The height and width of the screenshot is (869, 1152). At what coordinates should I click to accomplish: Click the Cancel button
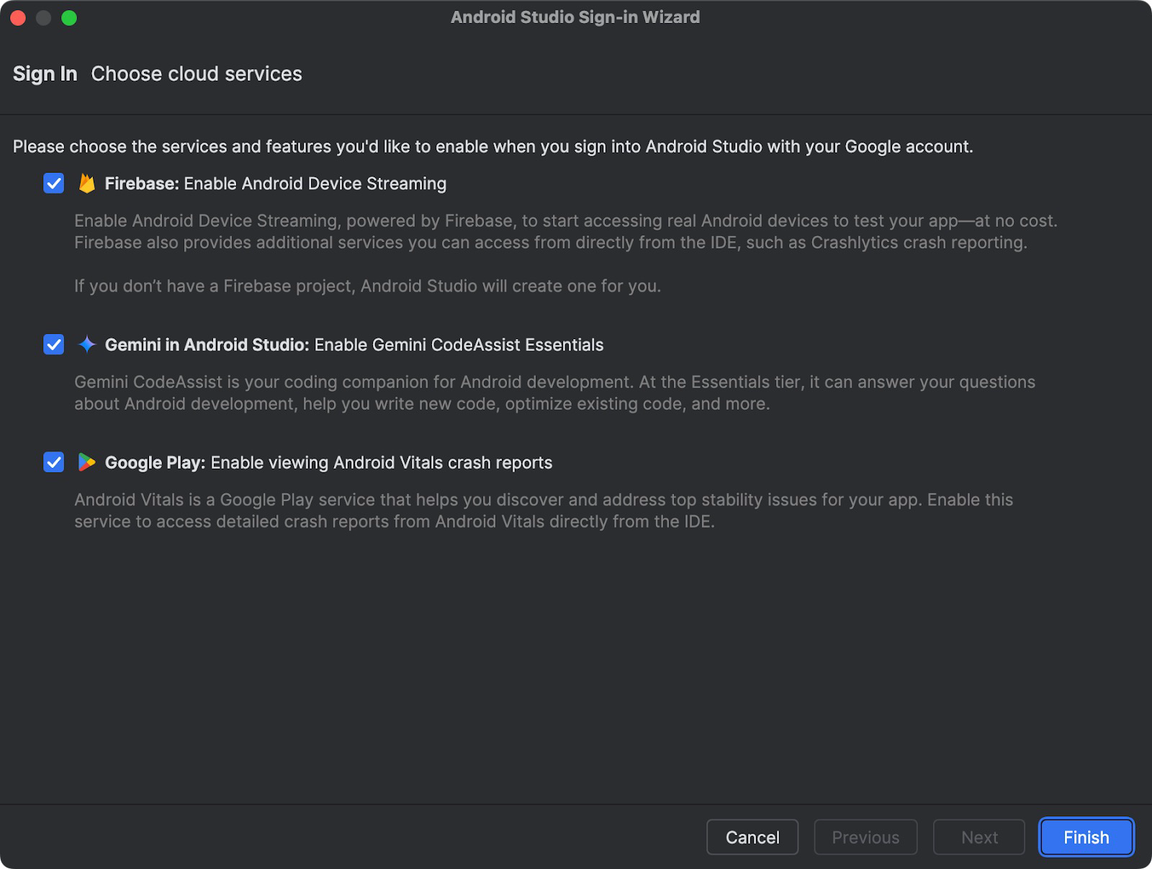[752, 837]
